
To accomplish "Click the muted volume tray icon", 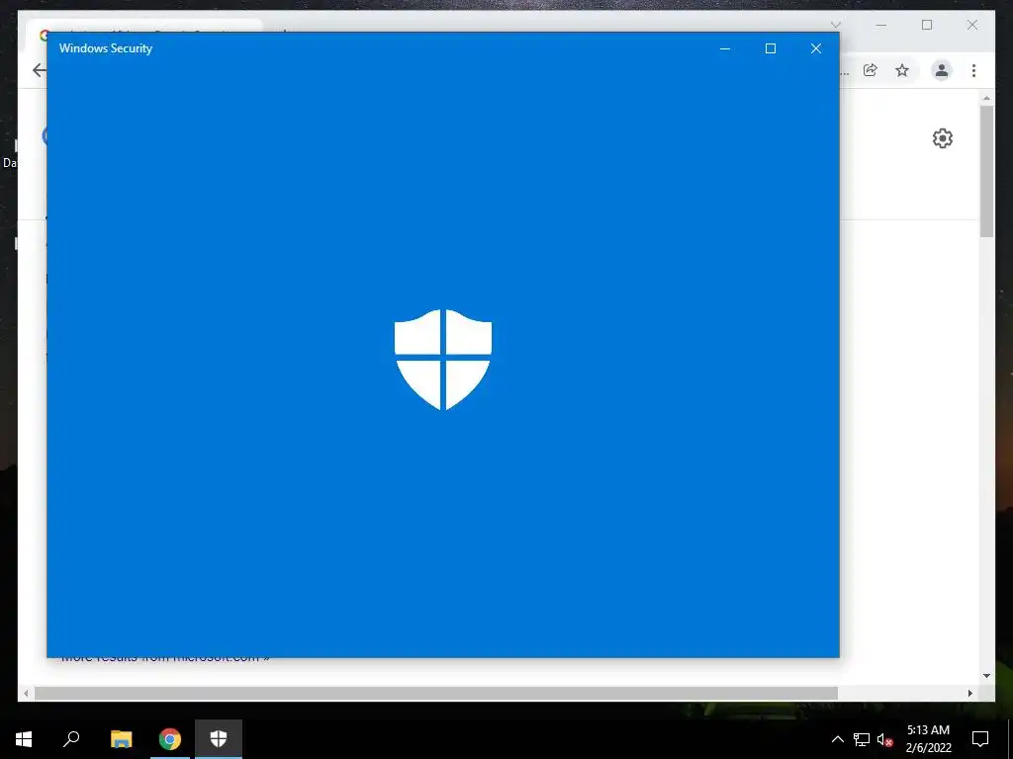I will [884, 739].
